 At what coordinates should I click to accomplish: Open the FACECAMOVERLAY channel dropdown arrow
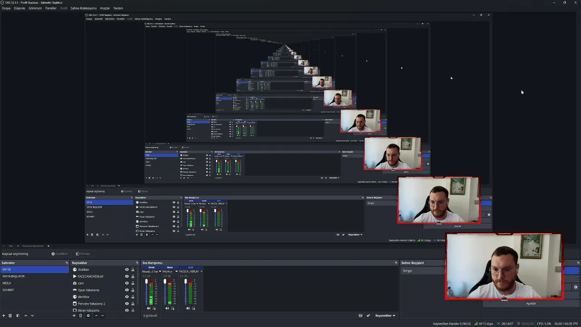click(x=201, y=272)
